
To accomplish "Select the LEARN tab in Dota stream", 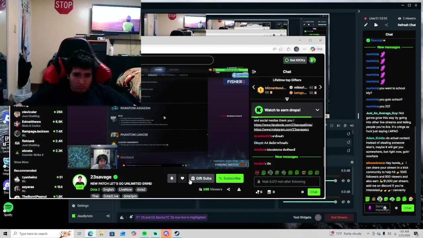I will [x=158, y=70].
